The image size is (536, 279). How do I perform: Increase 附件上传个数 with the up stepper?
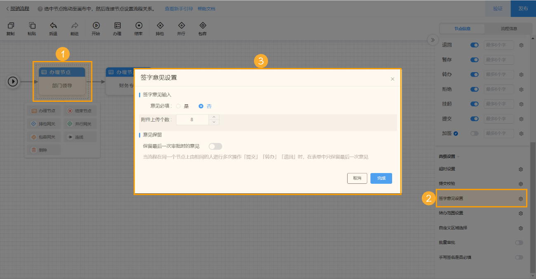coord(214,117)
